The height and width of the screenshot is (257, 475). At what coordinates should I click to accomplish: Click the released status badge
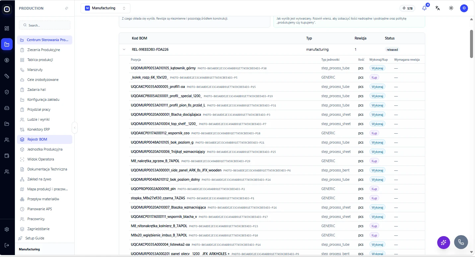(392, 50)
